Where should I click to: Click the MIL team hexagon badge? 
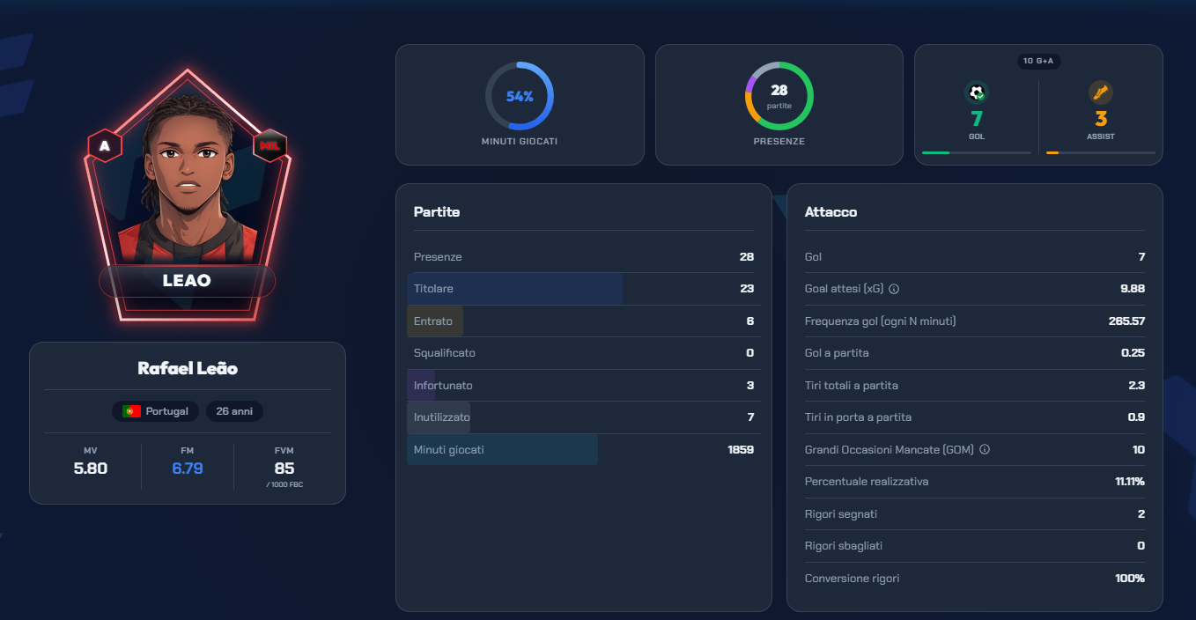[270, 146]
